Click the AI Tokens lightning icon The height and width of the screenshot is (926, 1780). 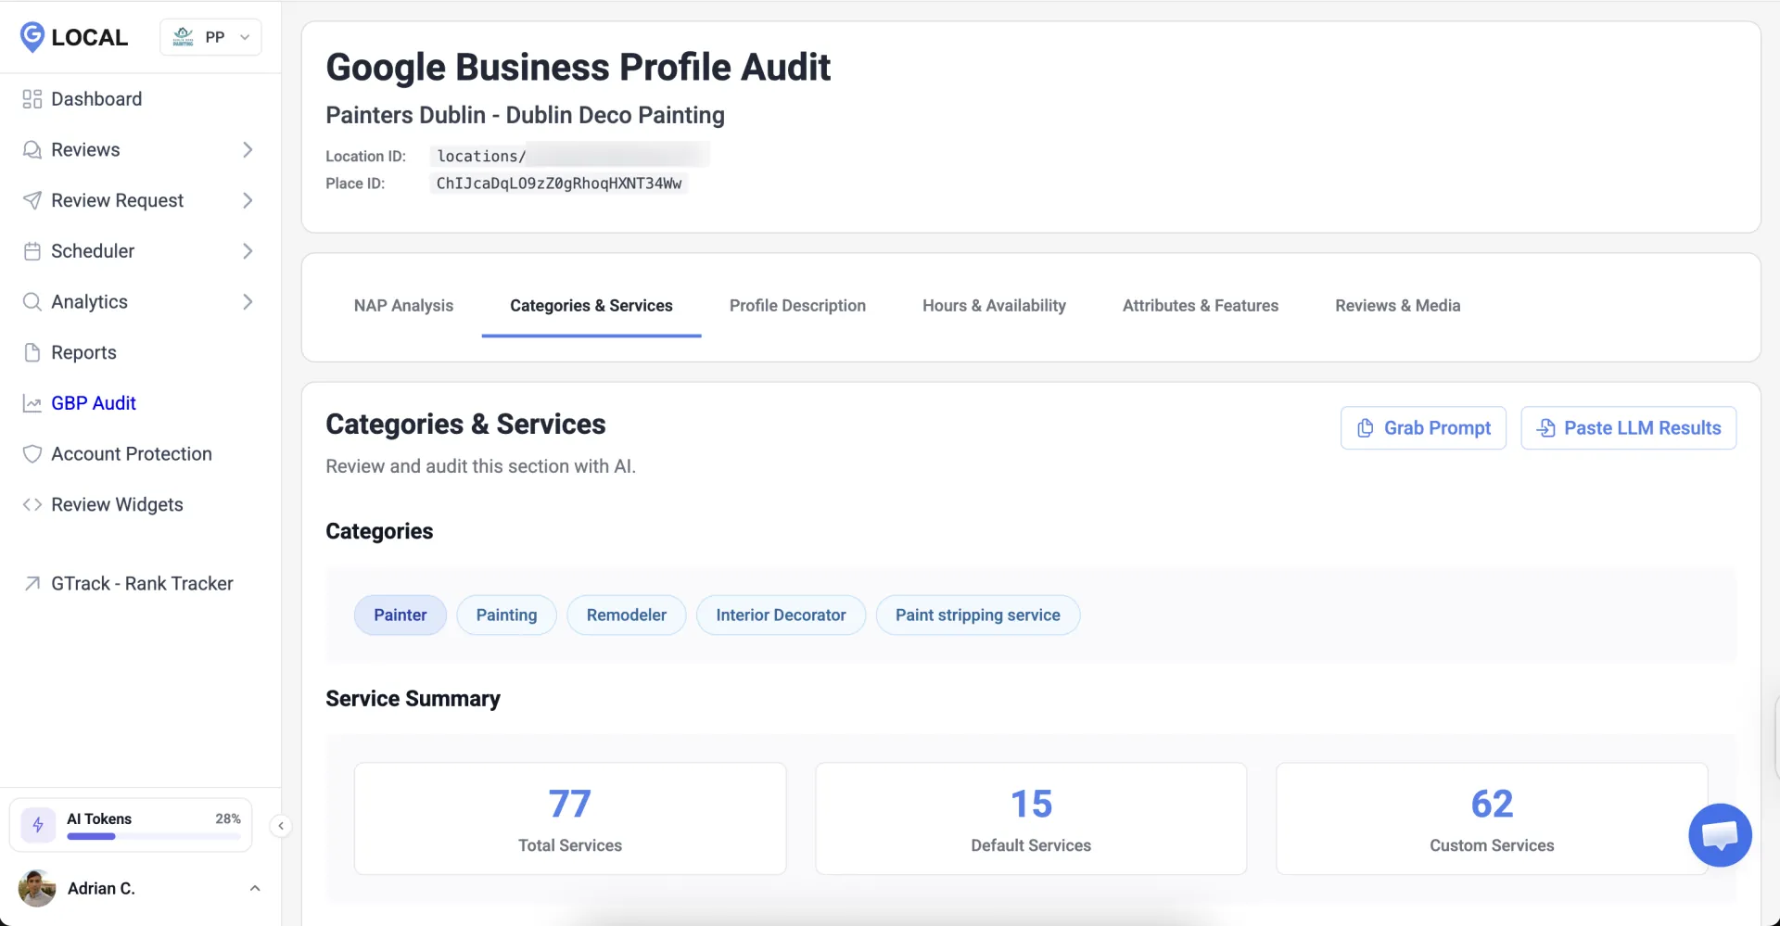tap(38, 825)
